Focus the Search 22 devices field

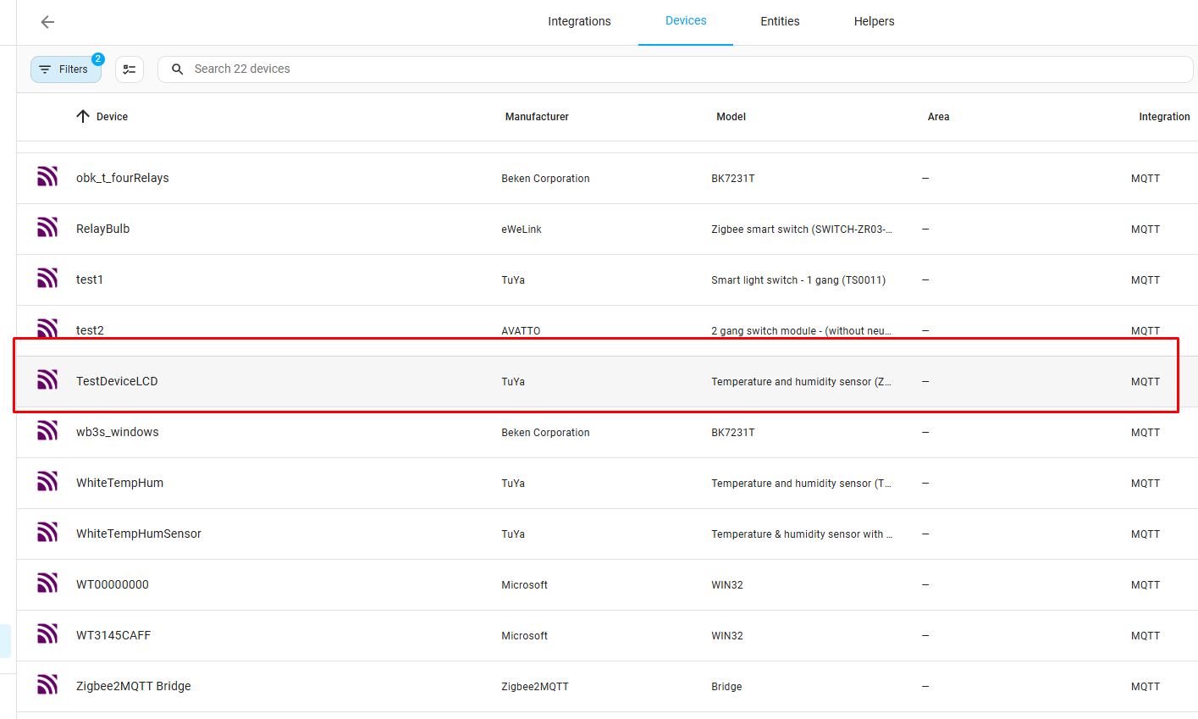pos(675,69)
